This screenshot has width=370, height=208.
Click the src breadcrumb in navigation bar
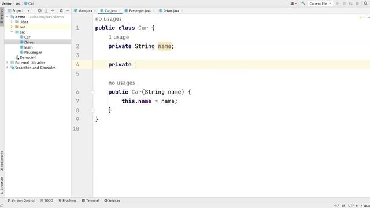(18, 3)
